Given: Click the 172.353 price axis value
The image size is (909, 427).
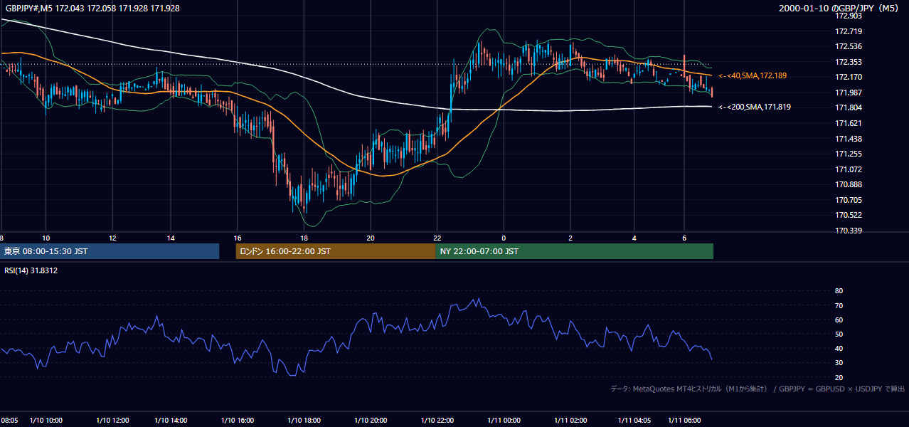Looking at the screenshot, I should 849,62.
